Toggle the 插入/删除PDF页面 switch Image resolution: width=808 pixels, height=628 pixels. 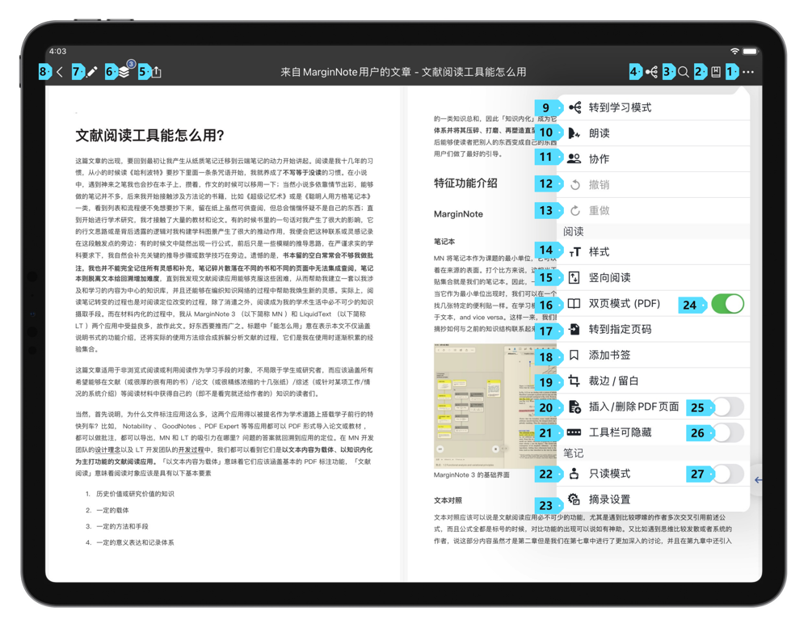point(727,407)
